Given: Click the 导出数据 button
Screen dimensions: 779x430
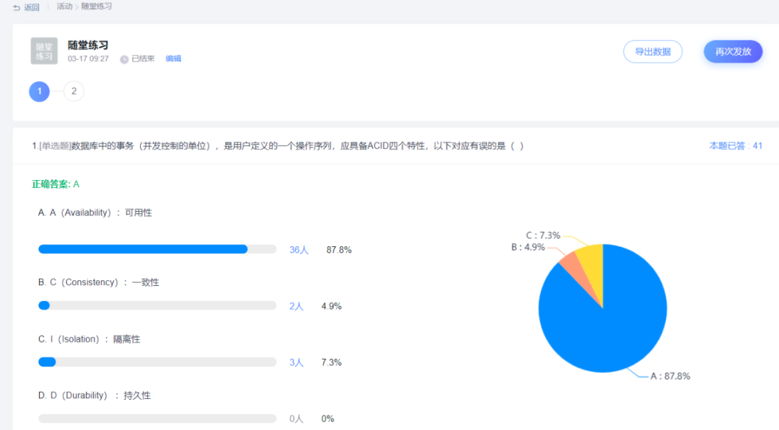Looking at the screenshot, I should [x=653, y=52].
